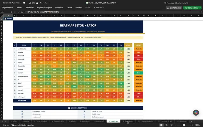Select the active 8. Heatmap sheet tab

[x=114, y=121]
